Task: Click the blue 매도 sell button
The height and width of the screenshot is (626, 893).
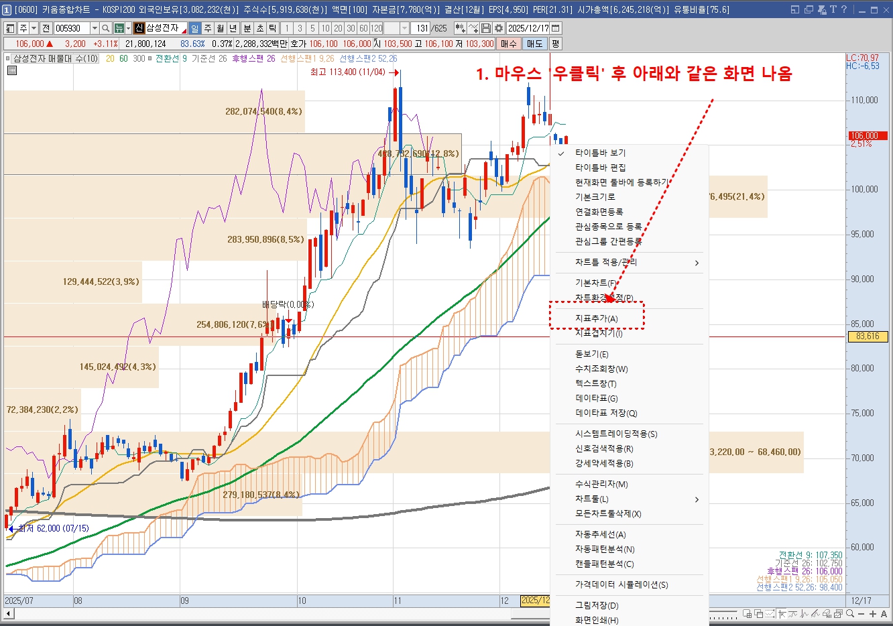Action: 534,44
